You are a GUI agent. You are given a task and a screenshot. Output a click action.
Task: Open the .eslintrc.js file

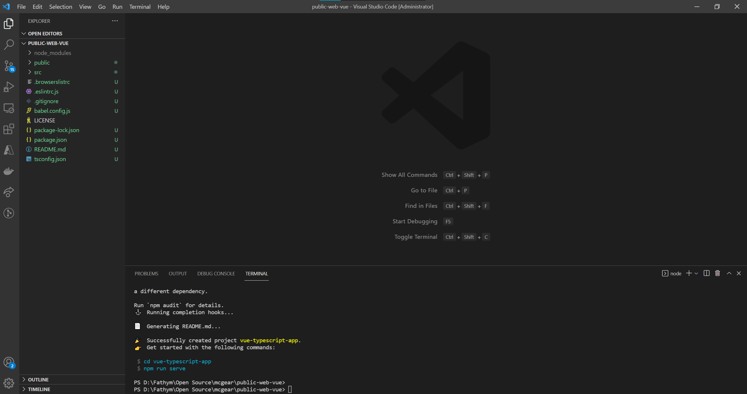pos(72,91)
